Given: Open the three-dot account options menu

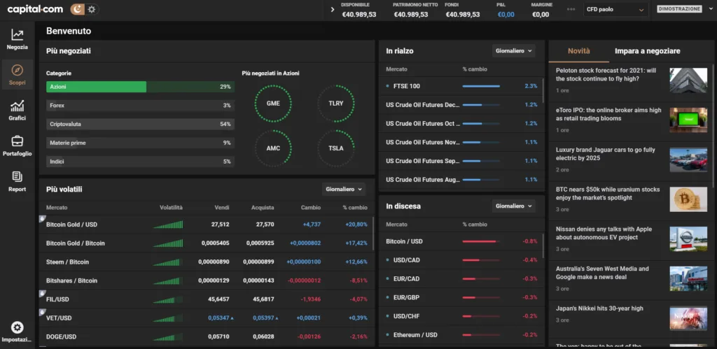Looking at the screenshot, I should [571, 9].
